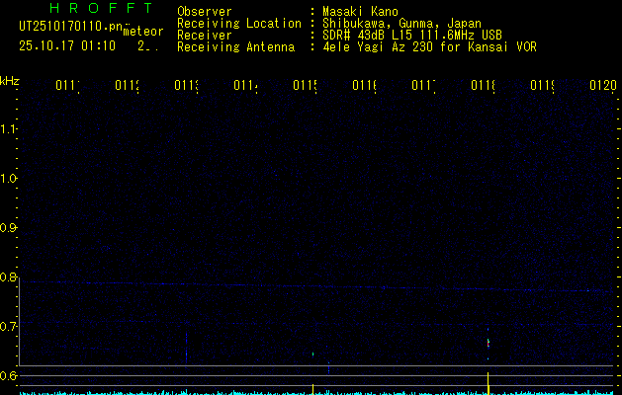Screen dimensions: 622x395
Task: Select the 4ele Yagi antenna description
Action: [x=429, y=47]
